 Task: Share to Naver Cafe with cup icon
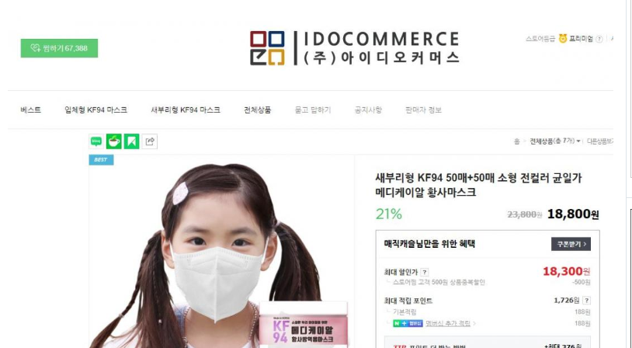click(x=113, y=141)
